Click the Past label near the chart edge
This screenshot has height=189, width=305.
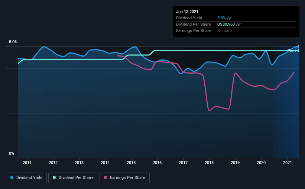pos(292,51)
